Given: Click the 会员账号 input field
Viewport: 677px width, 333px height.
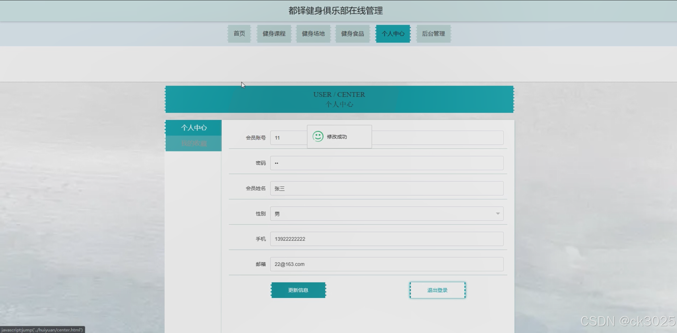Looking at the screenshot, I should coord(438,138).
